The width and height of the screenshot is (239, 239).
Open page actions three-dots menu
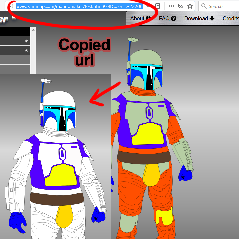(x=171, y=6)
